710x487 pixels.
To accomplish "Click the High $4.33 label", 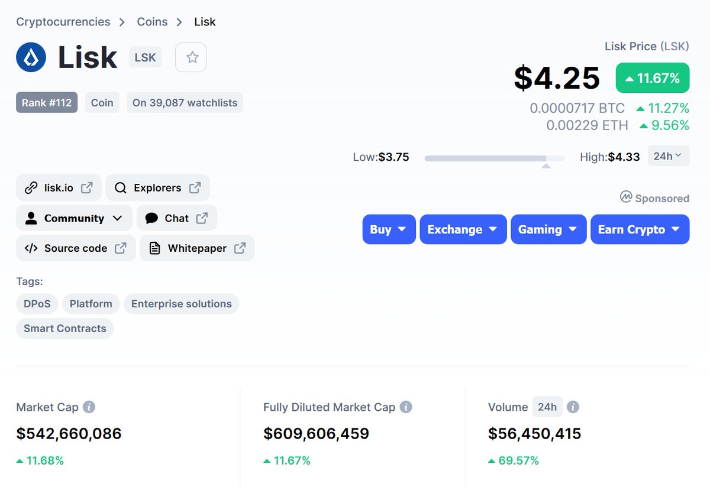I will (x=609, y=157).
